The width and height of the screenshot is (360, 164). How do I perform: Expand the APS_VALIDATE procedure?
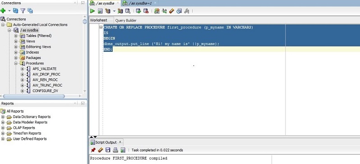click(22, 69)
